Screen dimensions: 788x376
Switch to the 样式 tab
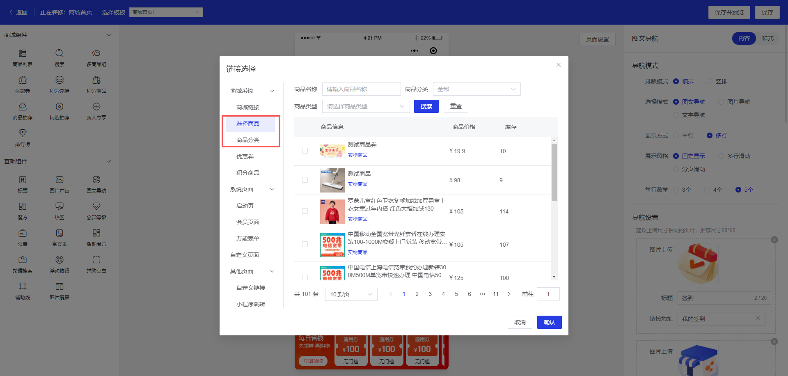click(768, 38)
